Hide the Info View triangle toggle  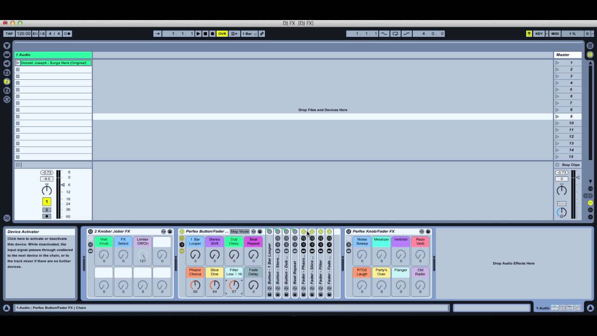point(7,308)
